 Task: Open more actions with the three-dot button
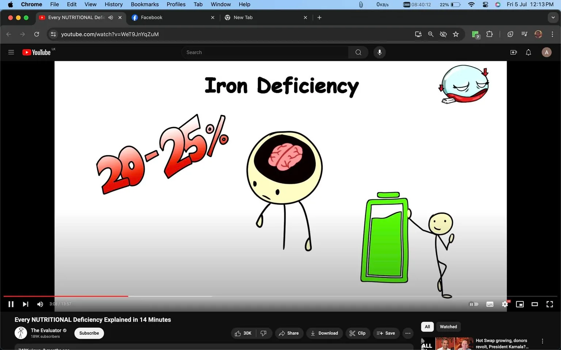(x=408, y=333)
